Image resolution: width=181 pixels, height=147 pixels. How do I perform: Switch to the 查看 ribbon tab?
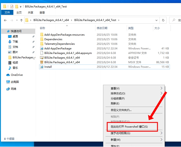[42, 12]
